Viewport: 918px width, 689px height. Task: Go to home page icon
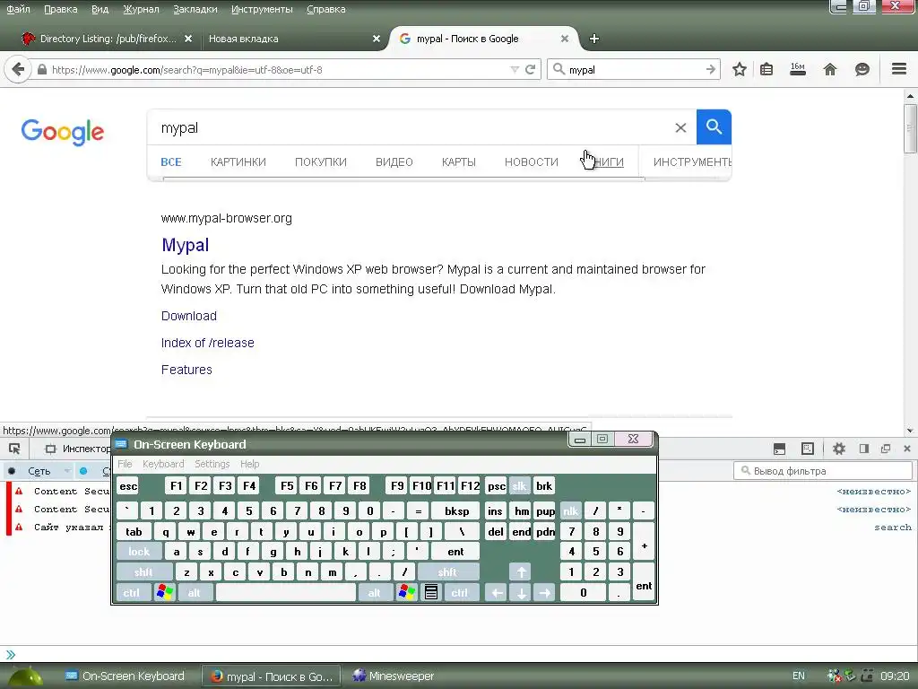829,70
